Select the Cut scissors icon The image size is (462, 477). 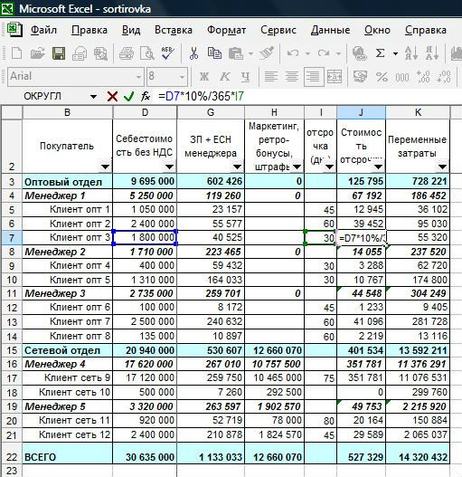[x=193, y=53]
